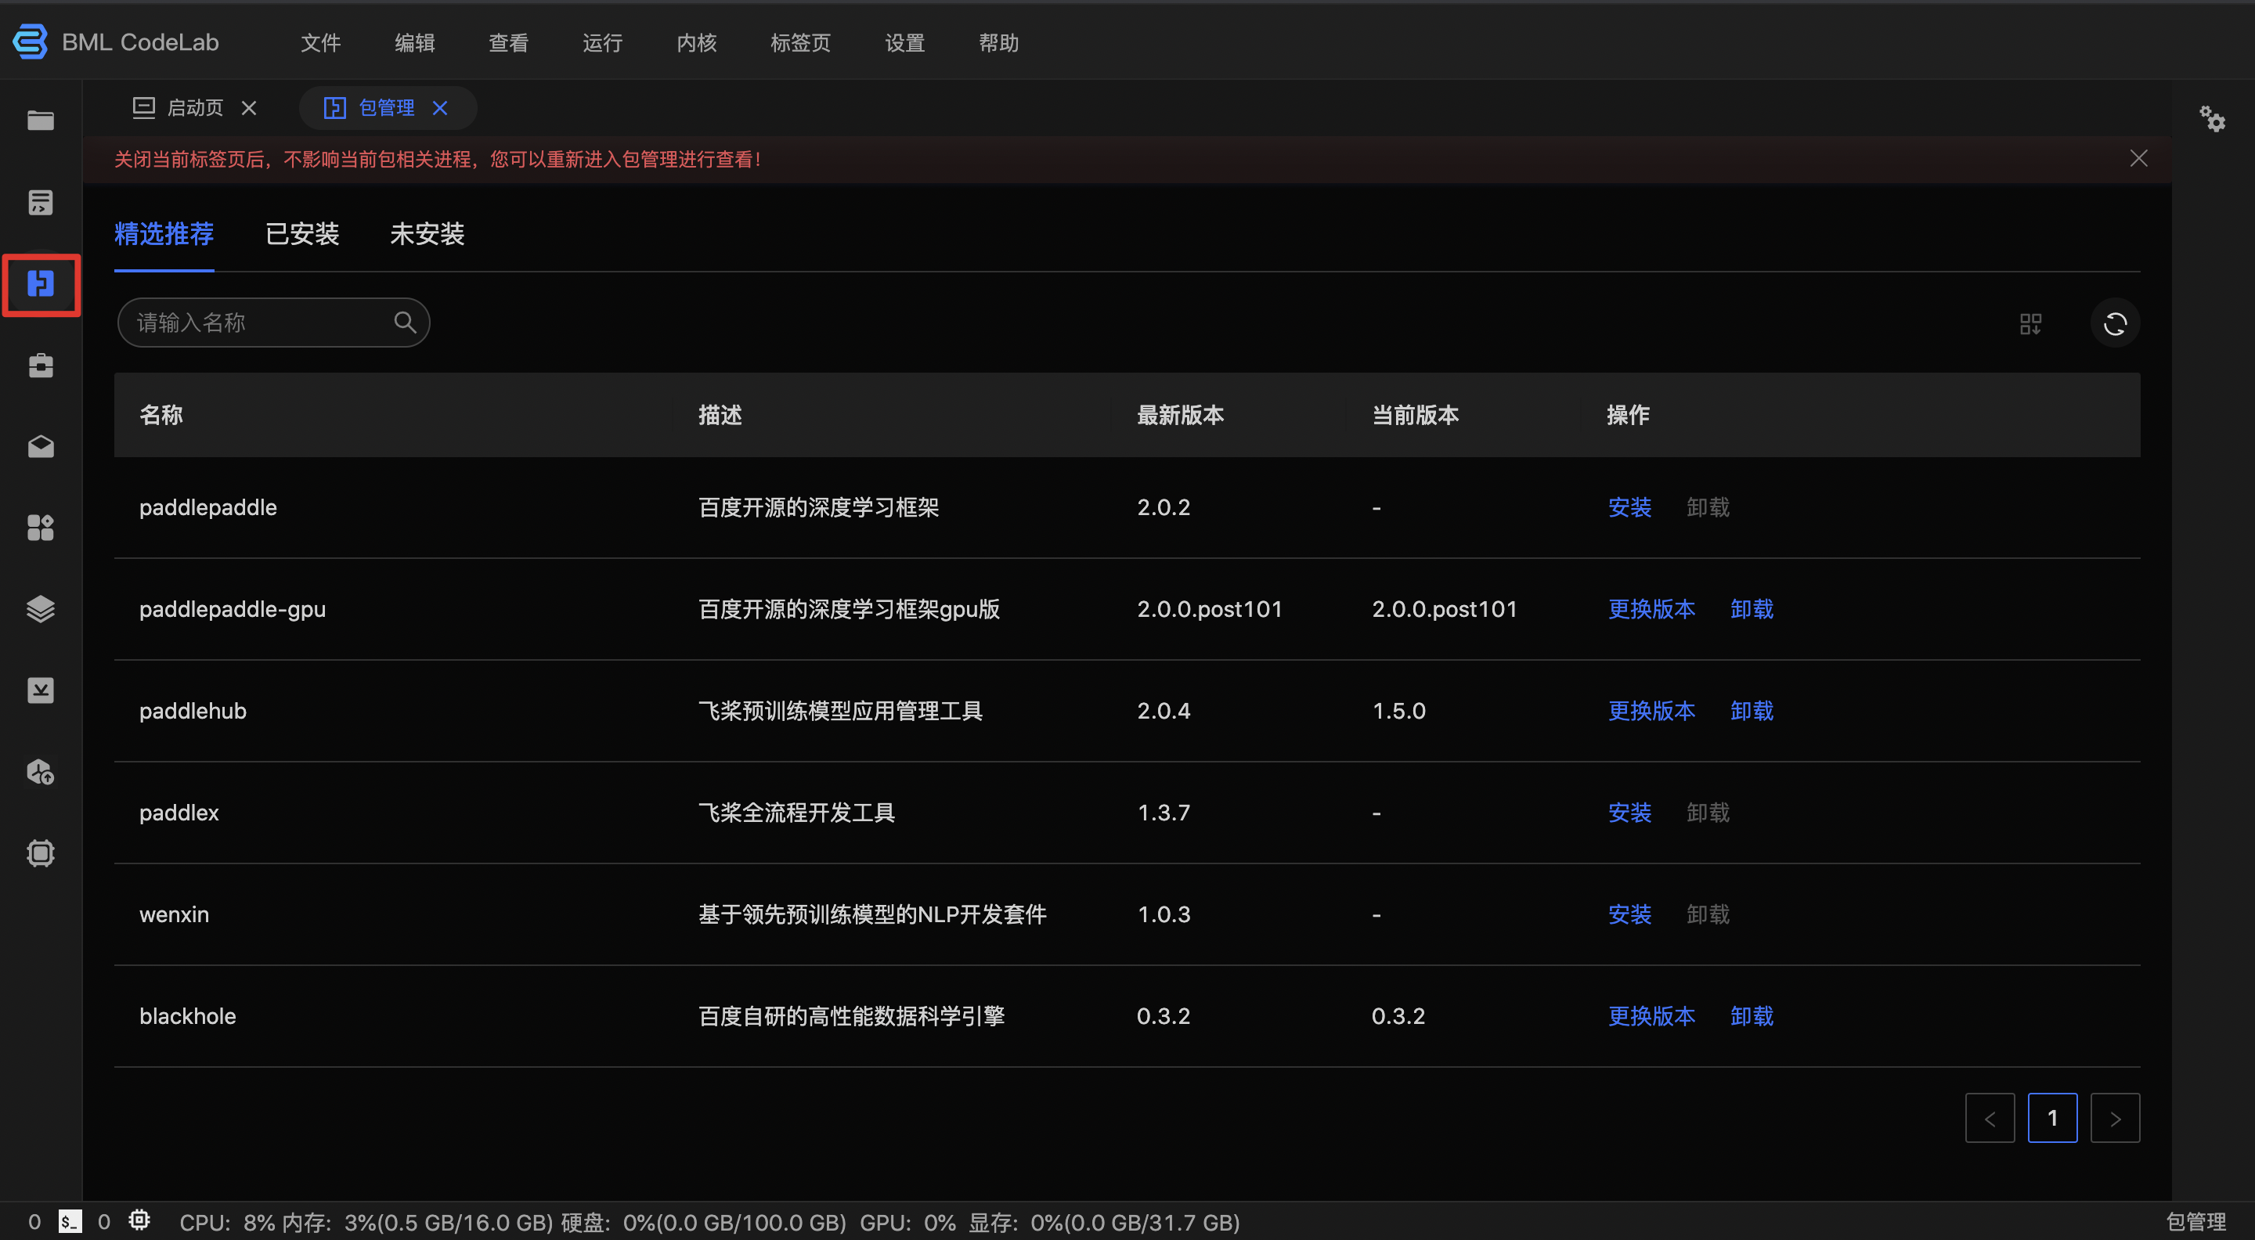Viewport: 2255px width, 1240px height.
Task: Open the stacked layers sidebar icon
Action: [x=40, y=609]
